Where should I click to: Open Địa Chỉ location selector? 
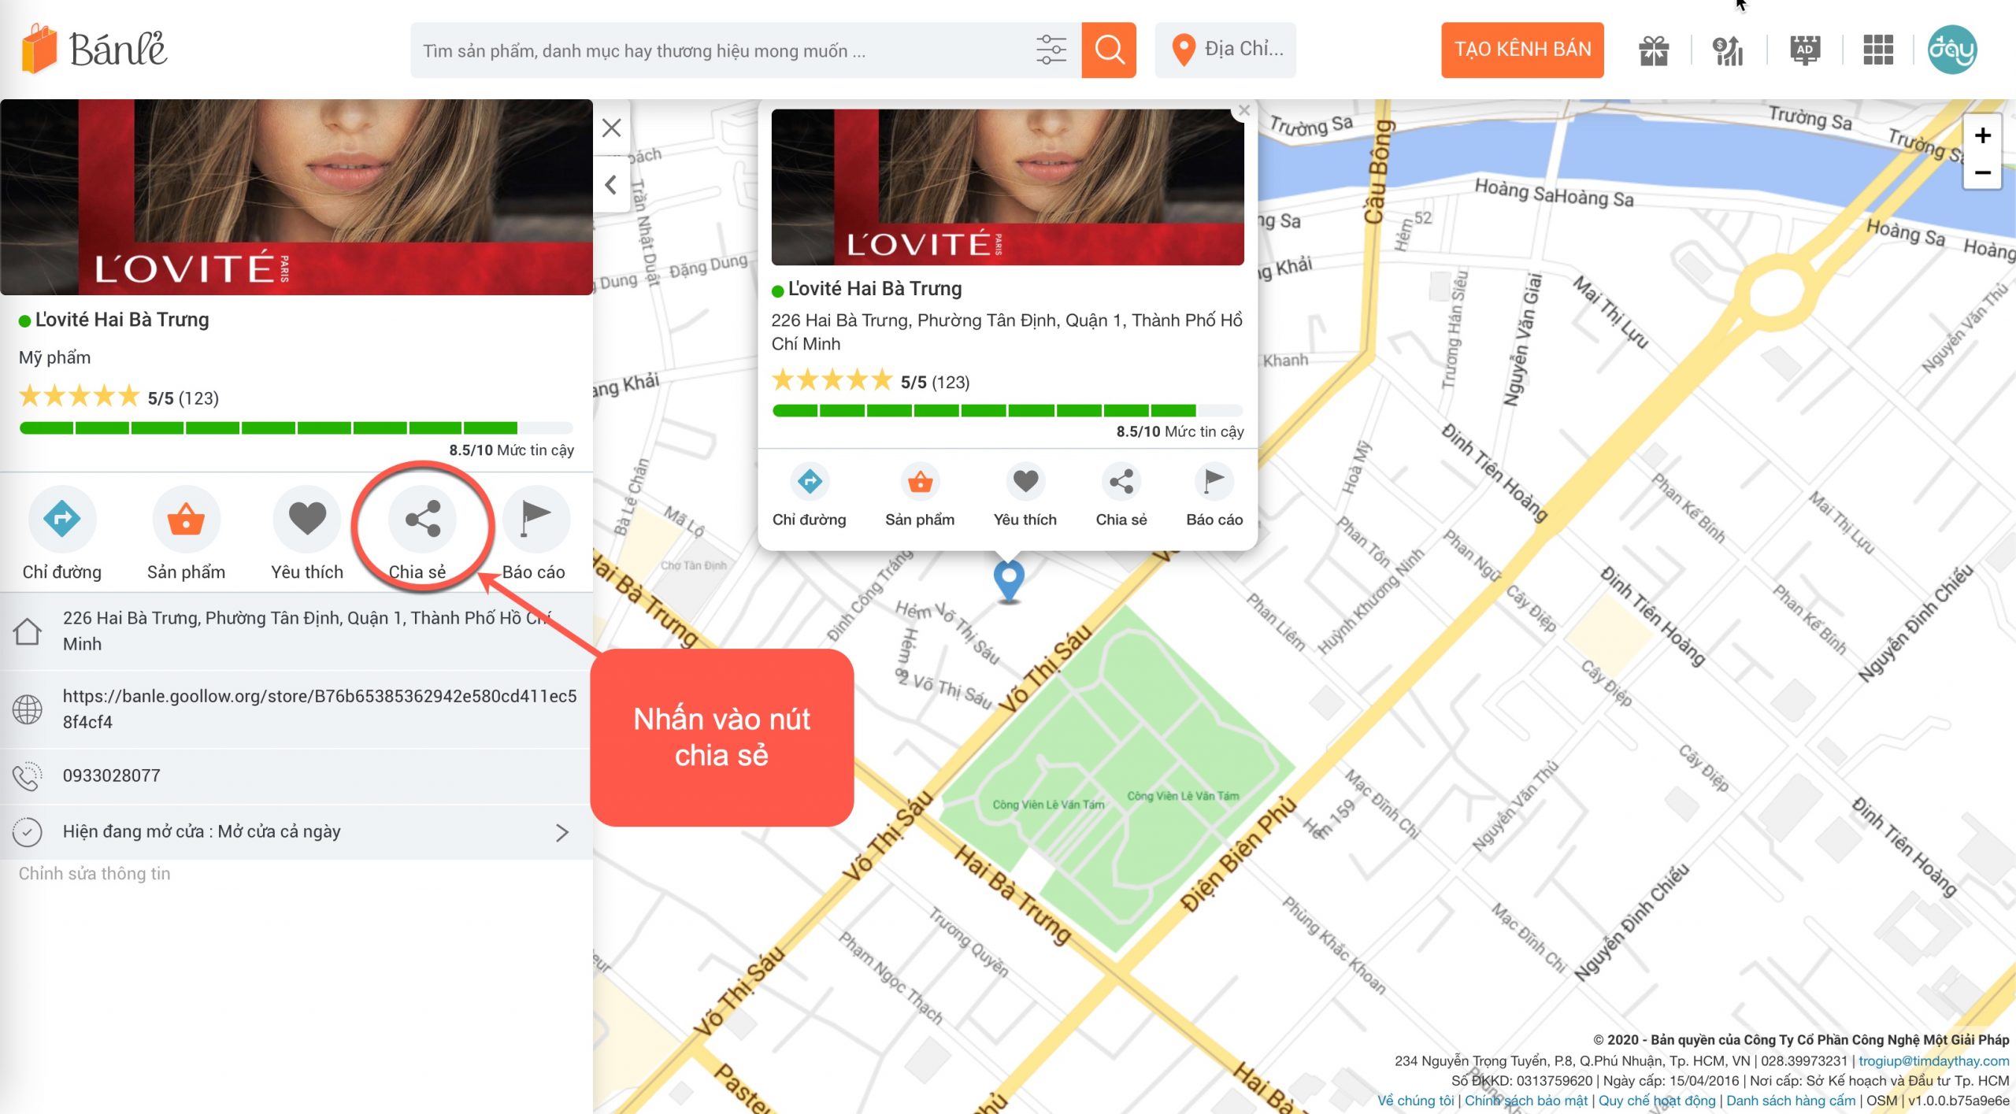1225,50
